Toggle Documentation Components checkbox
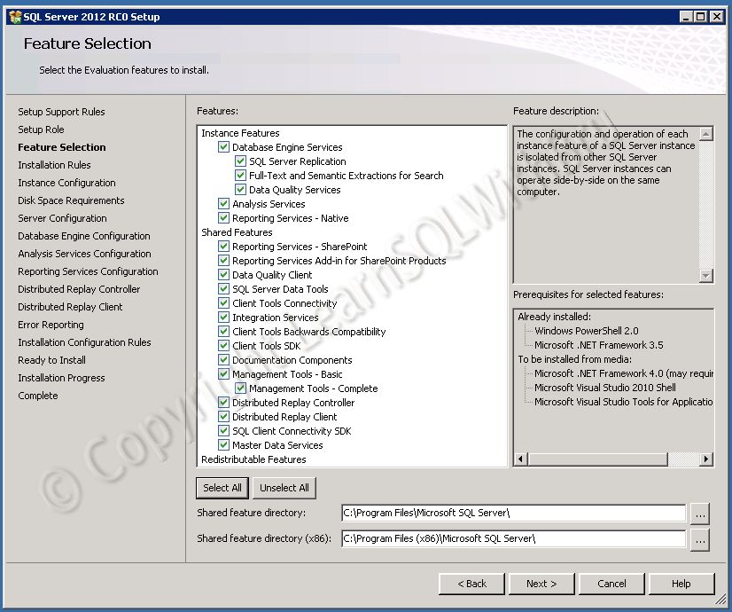Screen dimensions: 732x612 click(223, 360)
